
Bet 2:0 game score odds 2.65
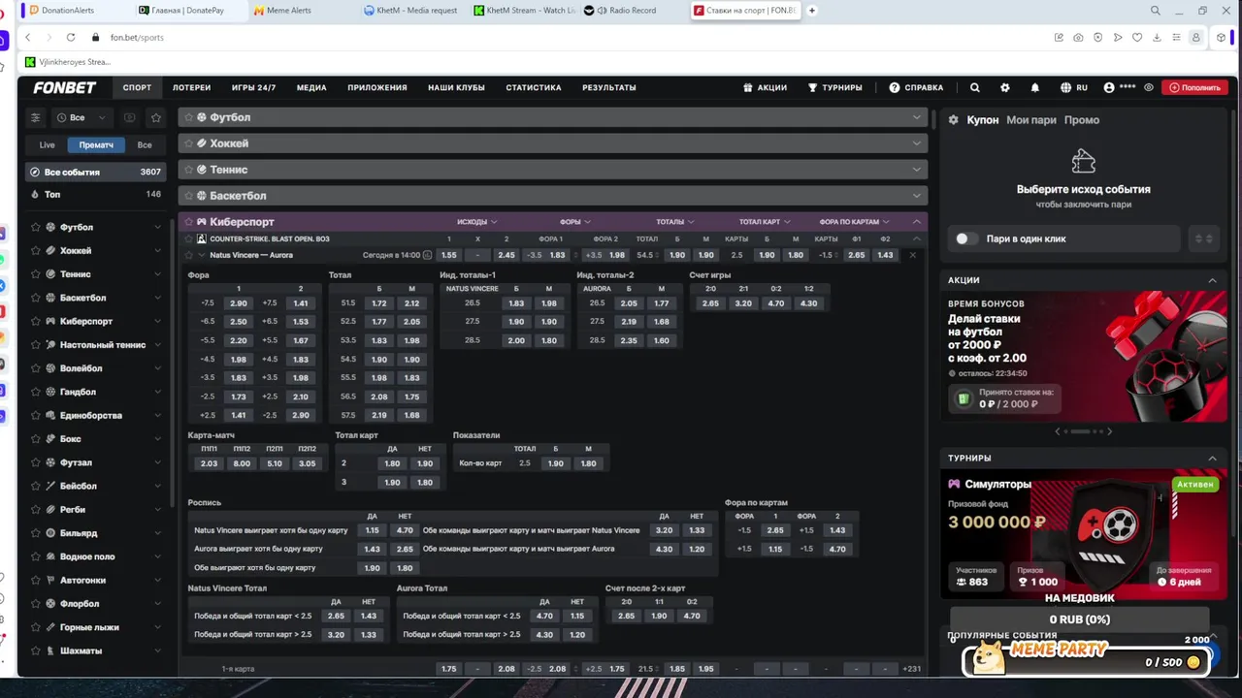[x=710, y=303]
